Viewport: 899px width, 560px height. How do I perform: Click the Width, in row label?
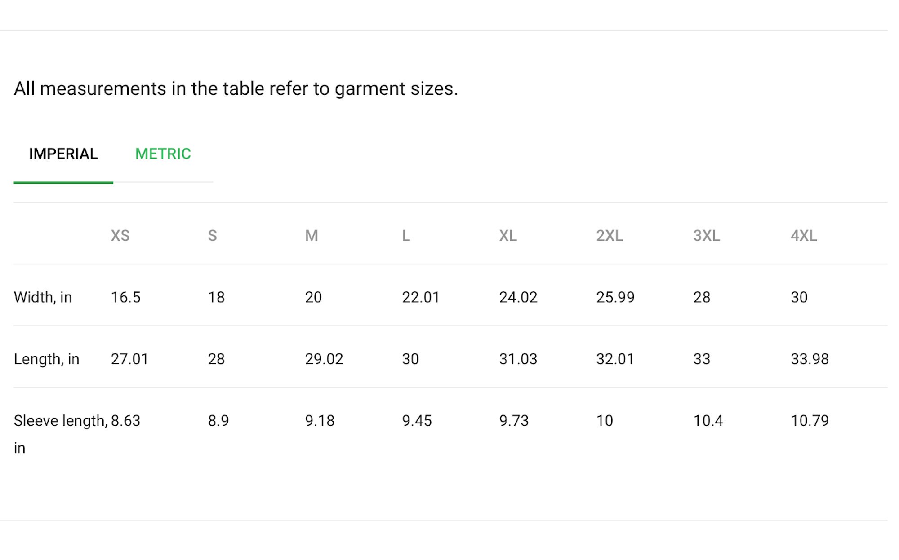pos(43,297)
